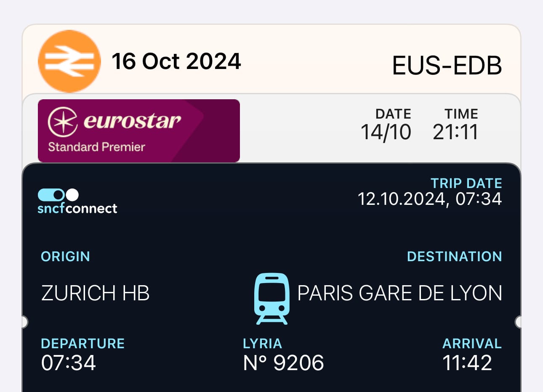Viewport: 543px width, 392px height.
Task: Tap destination PARIS GARE DE LYON
Action: tap(400, 293)
